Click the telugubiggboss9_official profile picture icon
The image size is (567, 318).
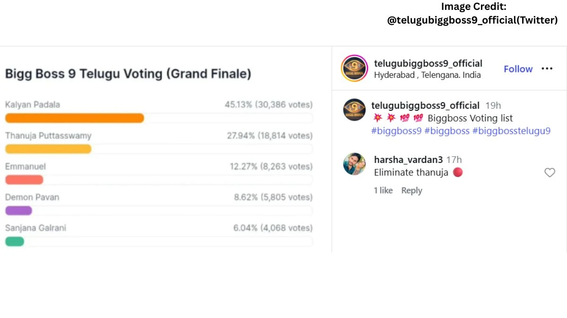(354, 68)
